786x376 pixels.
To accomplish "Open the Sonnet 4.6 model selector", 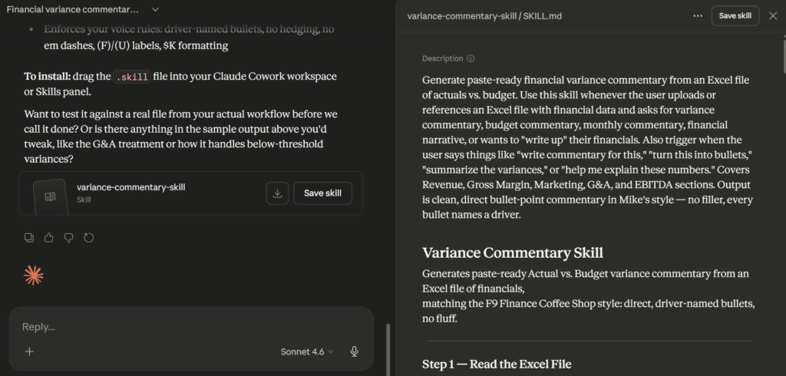I will [307, 351].
